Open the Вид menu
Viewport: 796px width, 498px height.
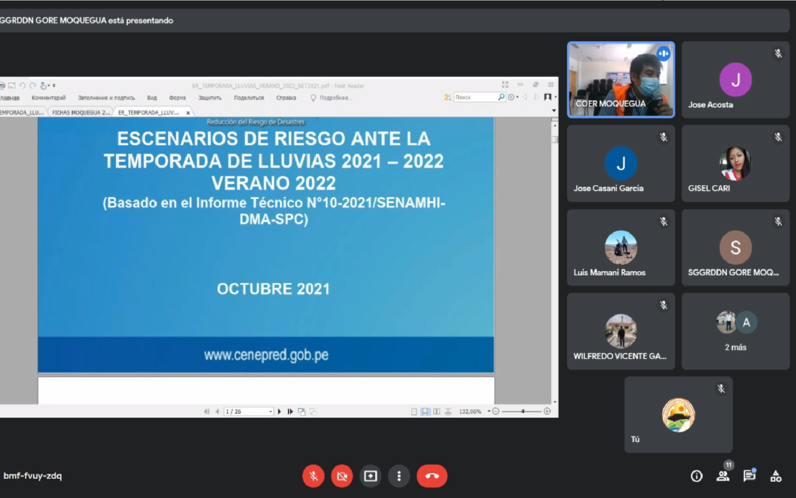(152, 98)
